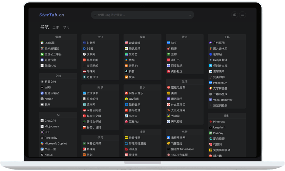Image resolution: width=285 pixels, height=171 pixels.
Task: Click the search magnifier icon
Action: [94, 15]
